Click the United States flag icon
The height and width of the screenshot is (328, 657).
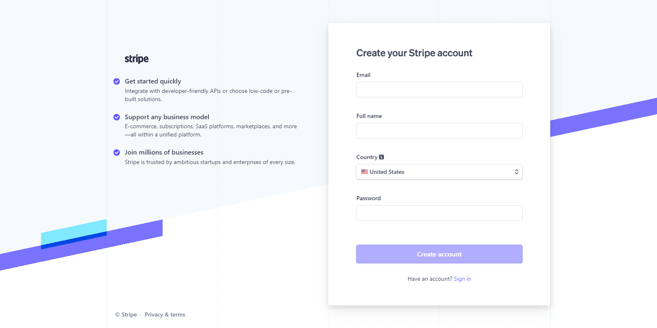click(x=365, y=172)
